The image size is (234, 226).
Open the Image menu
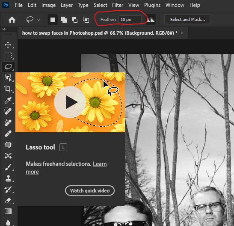pyautogui.click(x=48, y=5)
